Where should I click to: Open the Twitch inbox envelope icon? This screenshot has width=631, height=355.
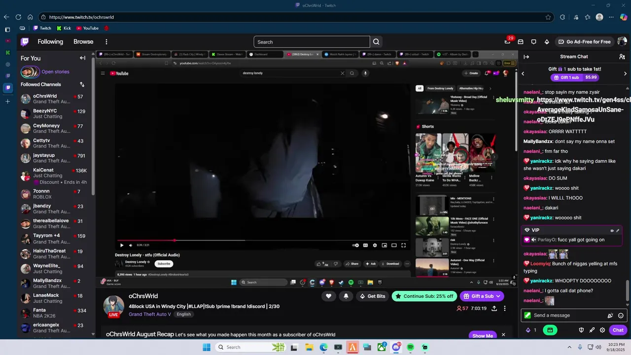(x=521, y=42)
